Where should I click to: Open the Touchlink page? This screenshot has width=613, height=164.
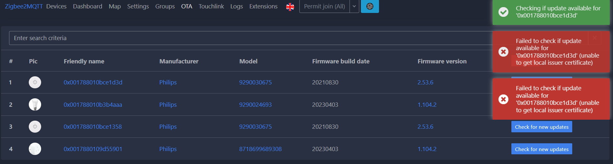click(x=211, y=6)
